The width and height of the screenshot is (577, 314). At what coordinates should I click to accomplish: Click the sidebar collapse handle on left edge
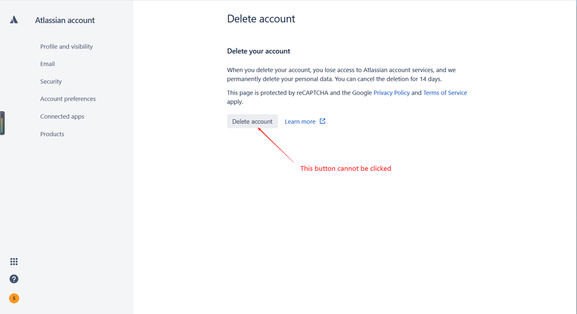[2, 123]
